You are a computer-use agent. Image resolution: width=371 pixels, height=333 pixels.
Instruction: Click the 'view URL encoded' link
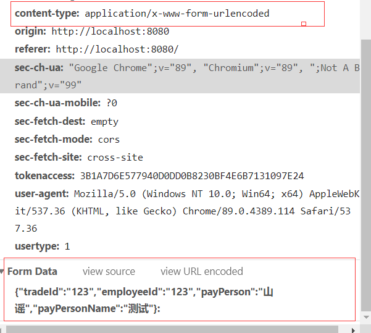point(202,271)
